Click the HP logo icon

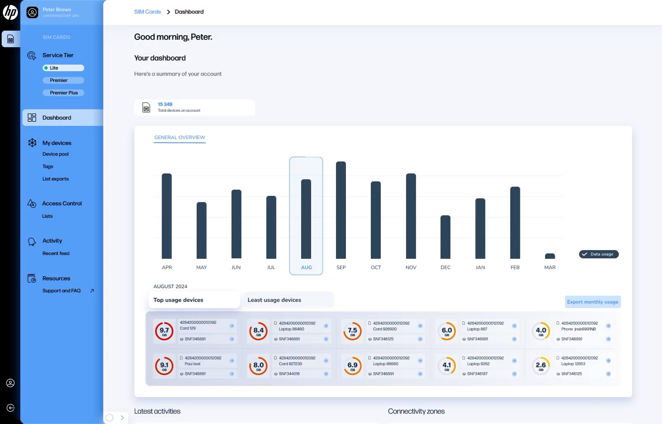(x=10, y=12)
